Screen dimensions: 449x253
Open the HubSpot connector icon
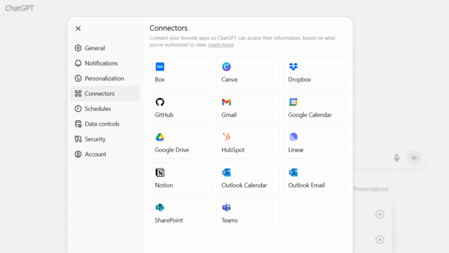pyautogui.click(x=226, y=137)
